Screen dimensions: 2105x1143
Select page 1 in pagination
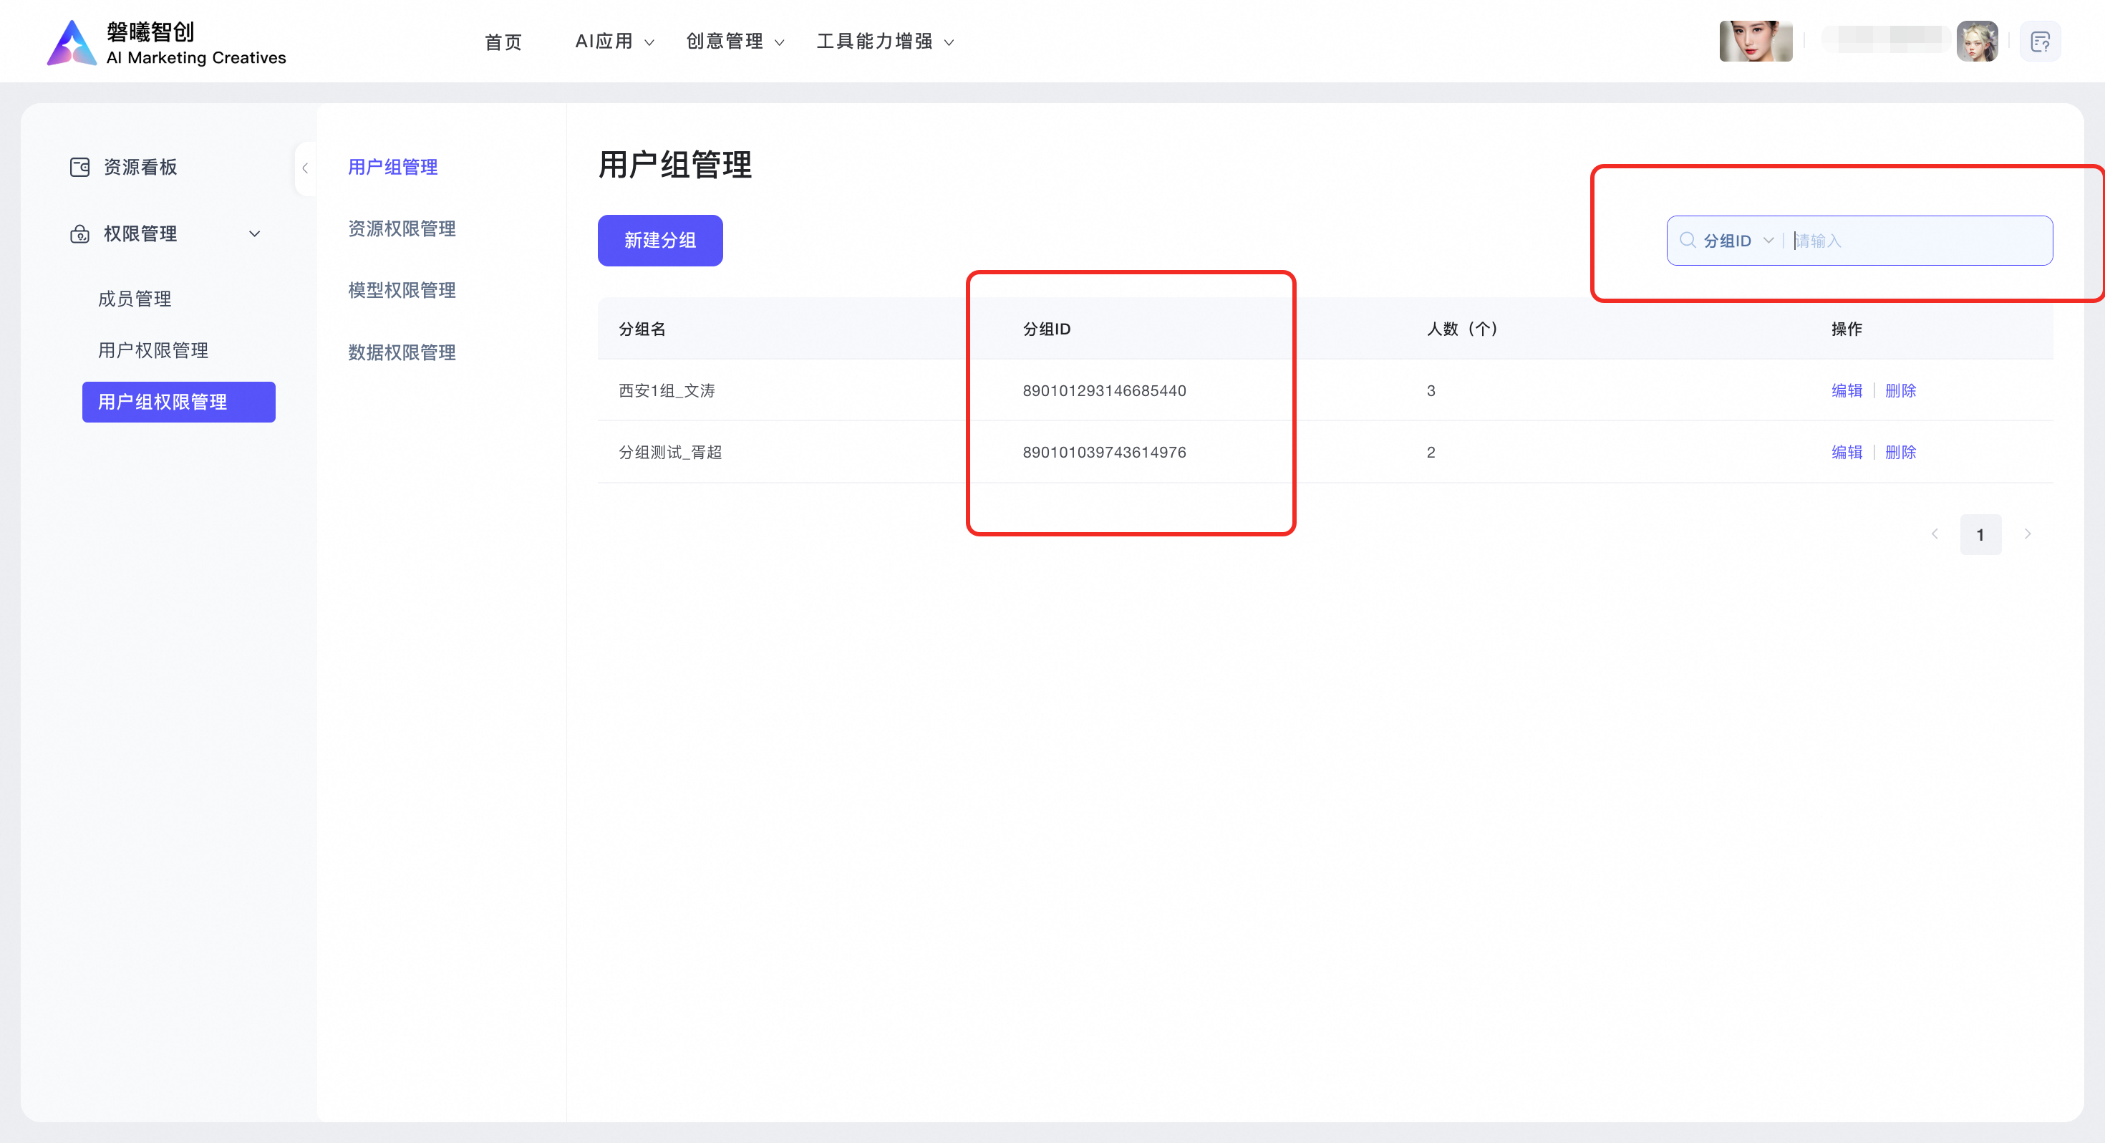pyautogui.click(x=1980, y=535)
